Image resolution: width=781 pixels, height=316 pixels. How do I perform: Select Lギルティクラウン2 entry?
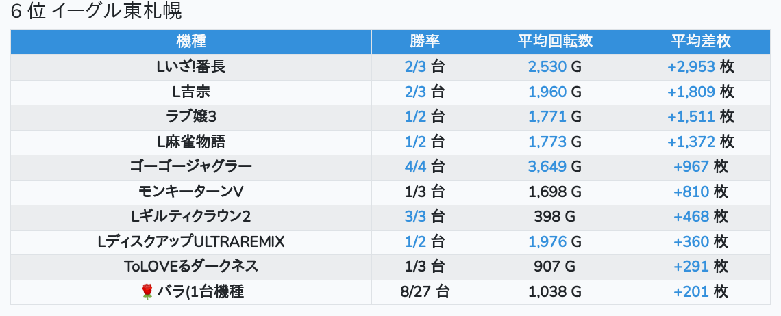click(191, 217)
